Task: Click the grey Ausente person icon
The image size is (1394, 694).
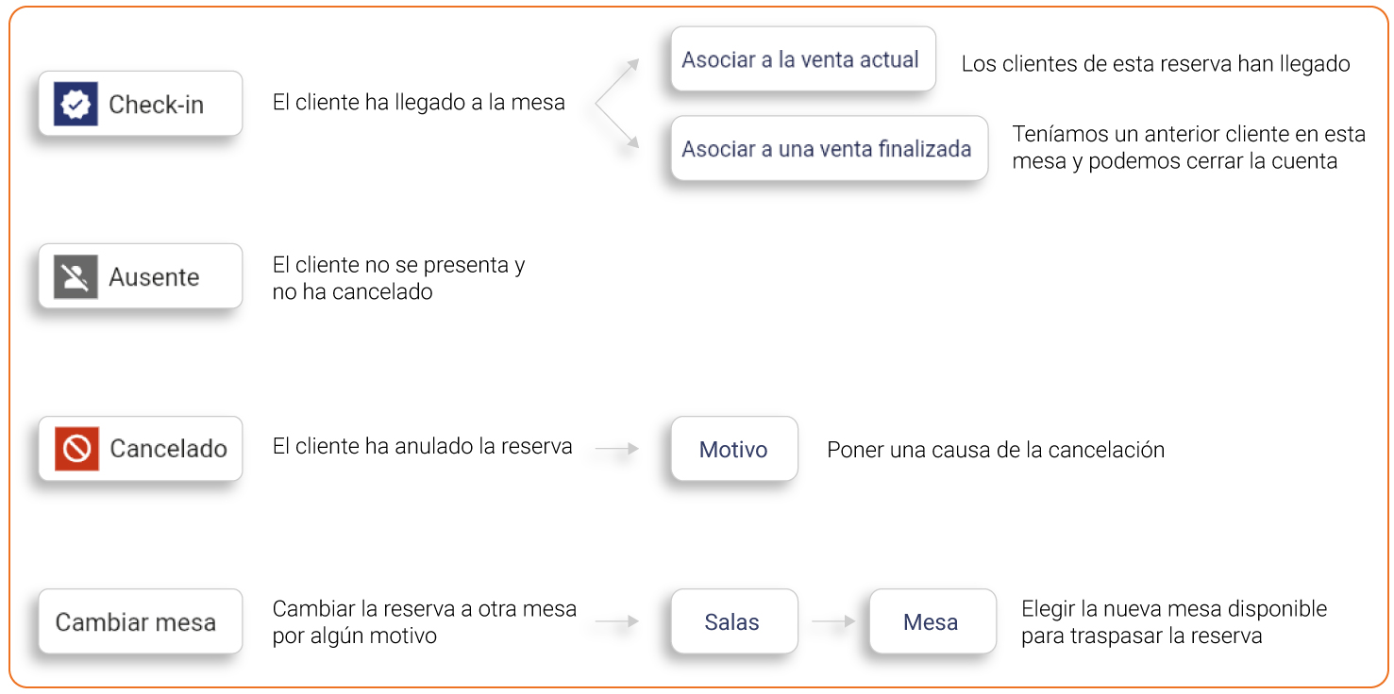Action: tap(76, 276)
